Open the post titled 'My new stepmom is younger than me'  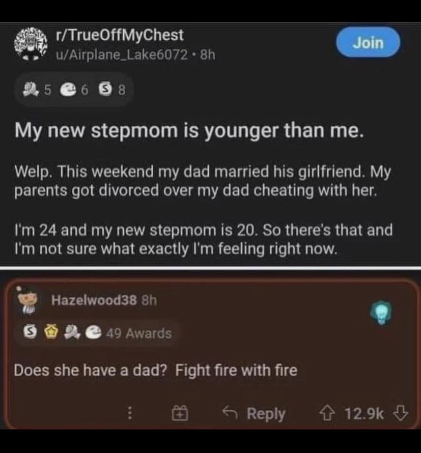189,131
